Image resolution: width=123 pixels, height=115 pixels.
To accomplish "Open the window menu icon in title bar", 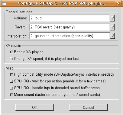I will point(4,3).
